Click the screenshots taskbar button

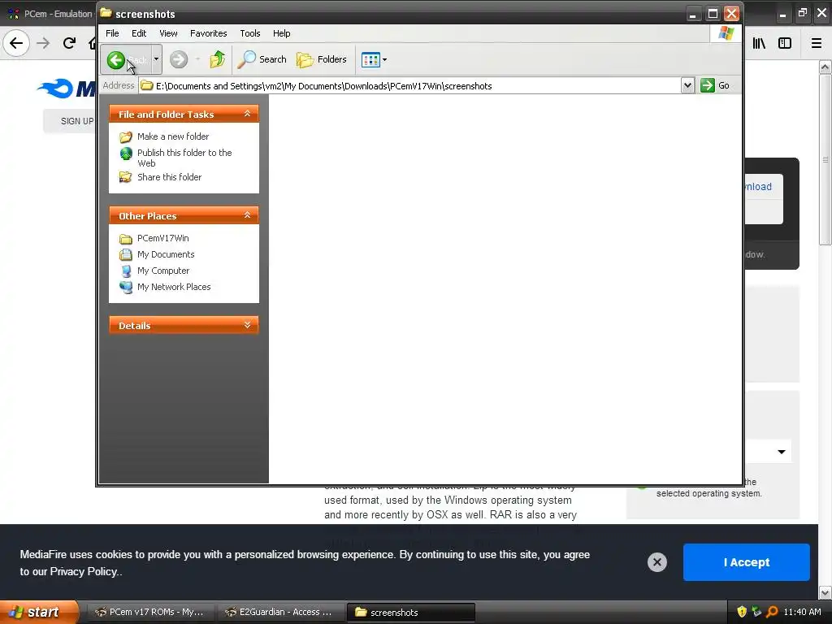point(410,612)
